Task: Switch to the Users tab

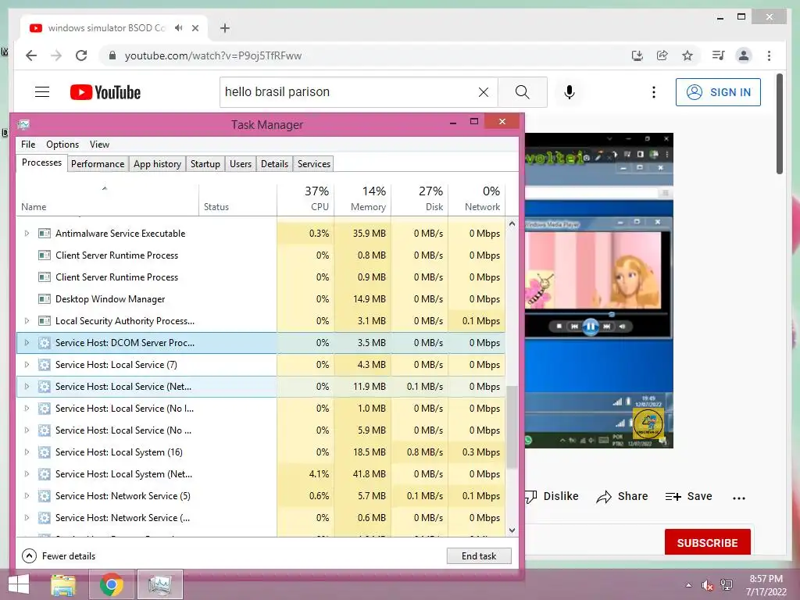Action: point(241,164)
